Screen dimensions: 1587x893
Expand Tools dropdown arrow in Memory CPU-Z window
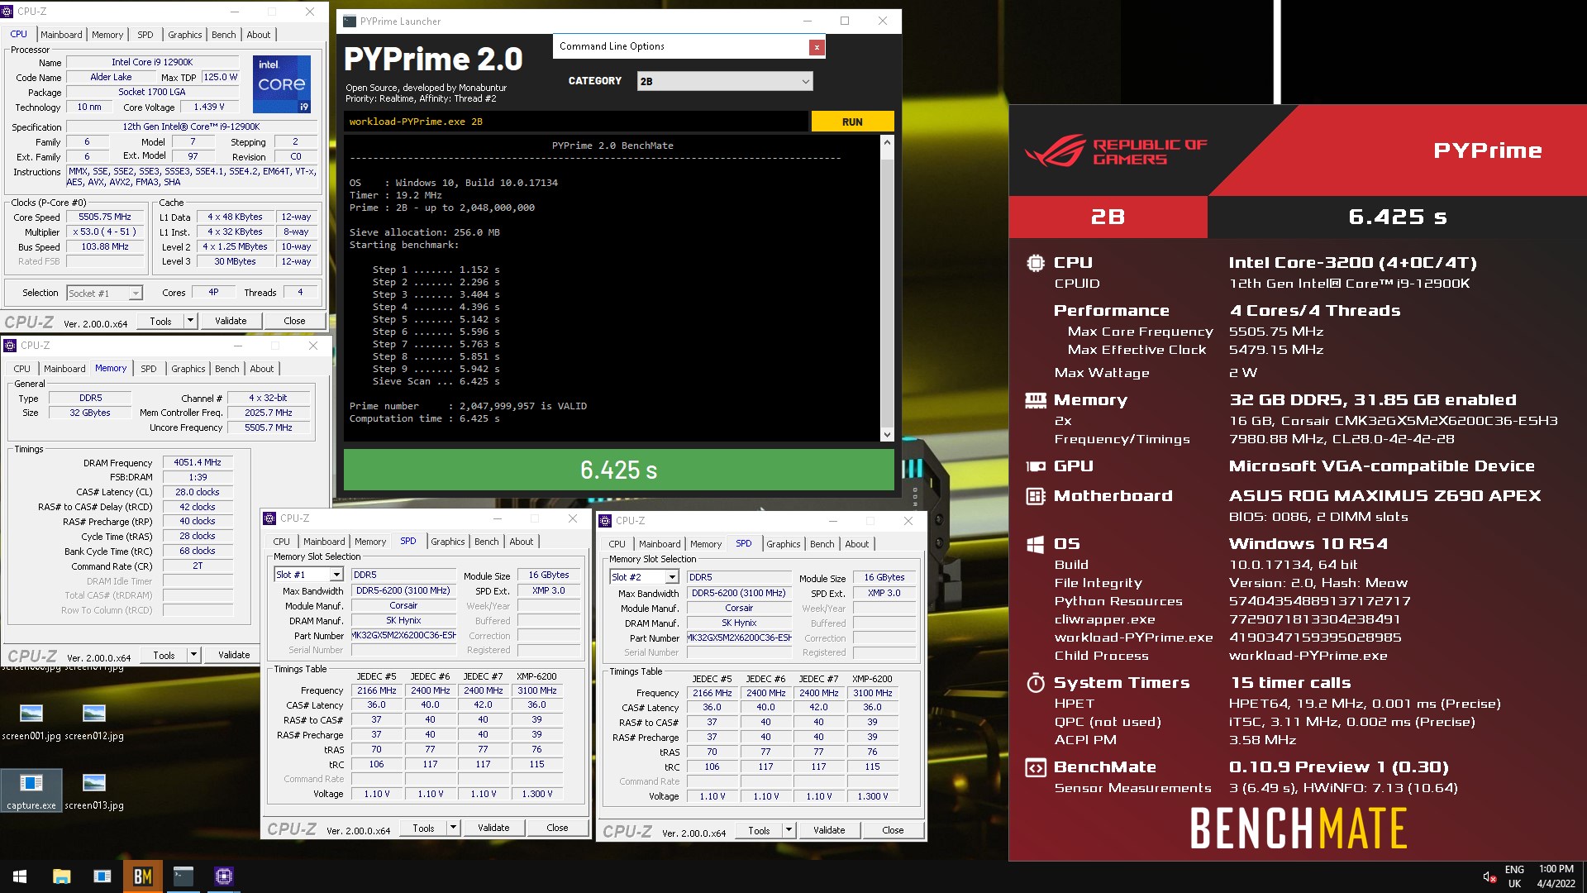tap(193, 655)
